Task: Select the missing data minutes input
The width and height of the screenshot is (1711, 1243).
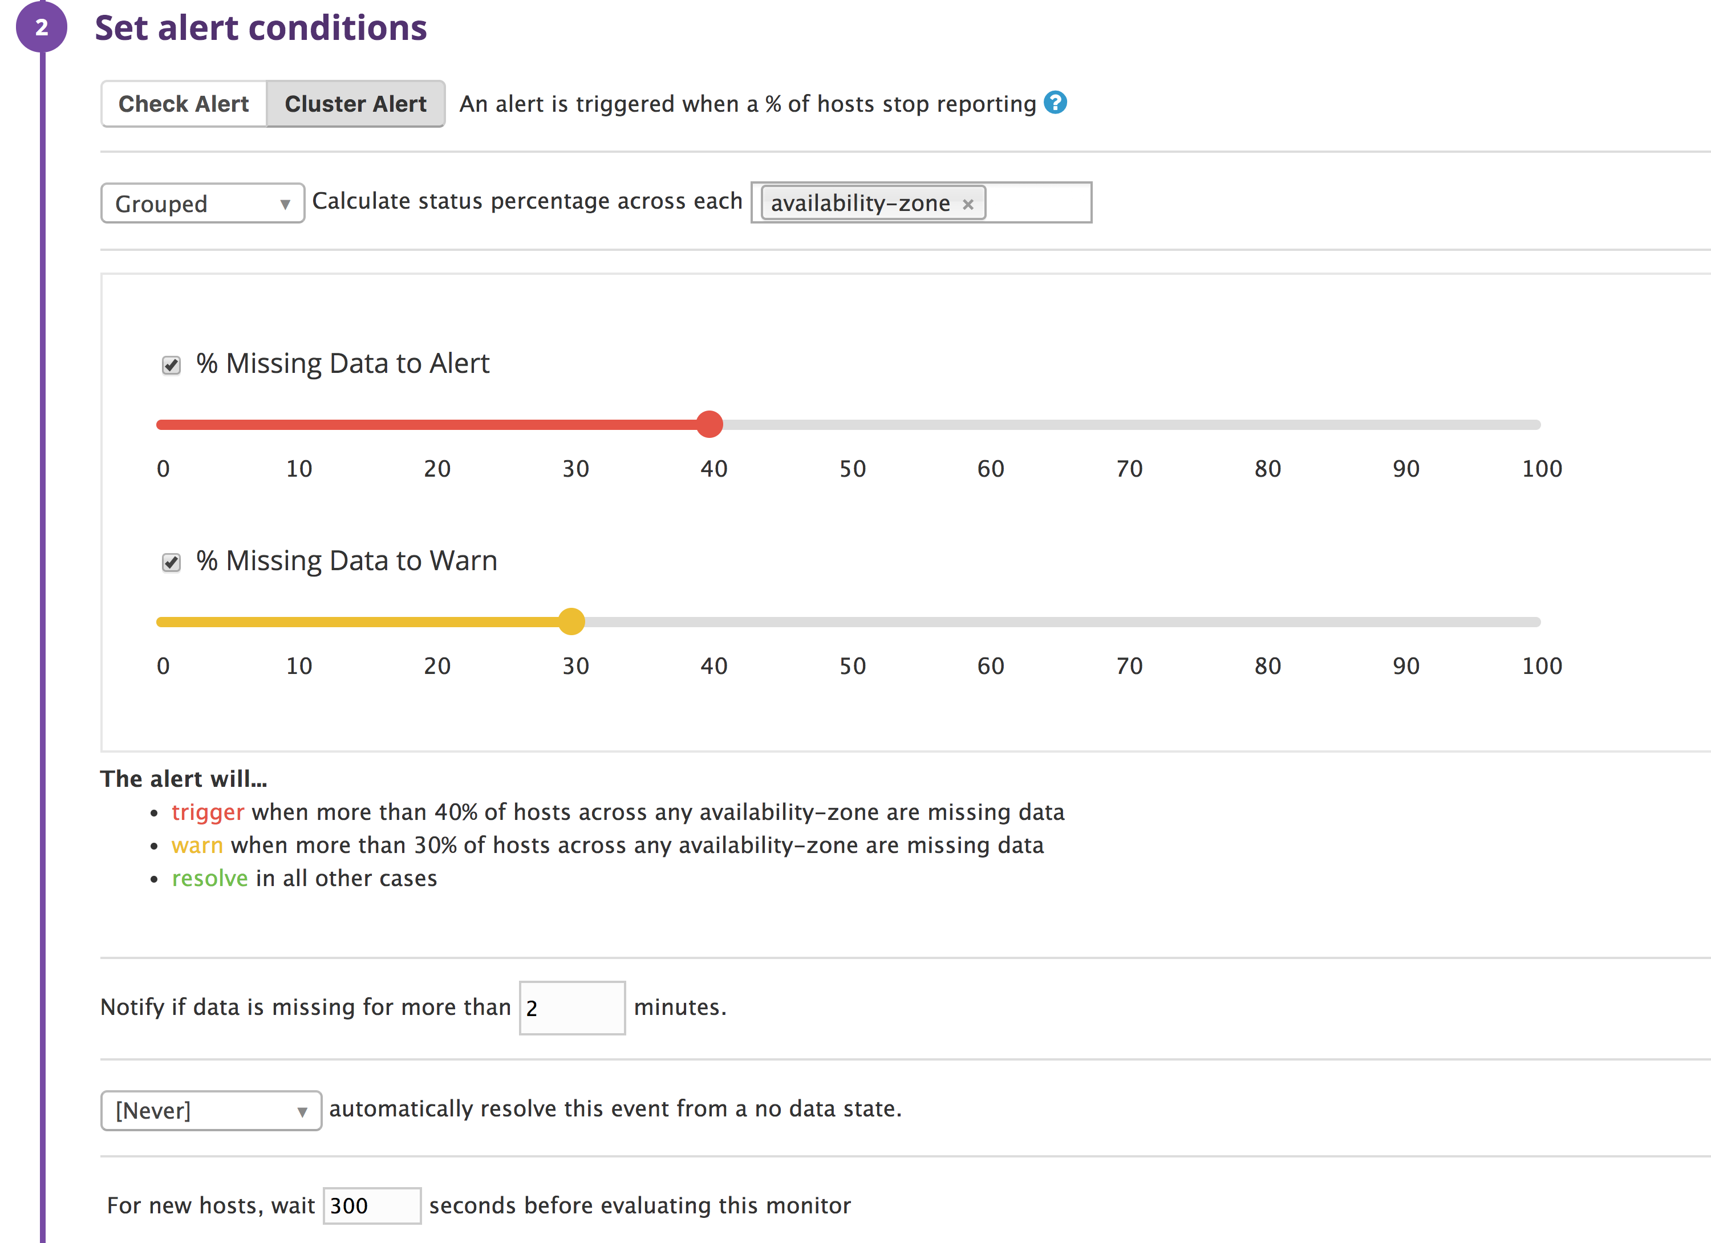Action: point(572,1007)
